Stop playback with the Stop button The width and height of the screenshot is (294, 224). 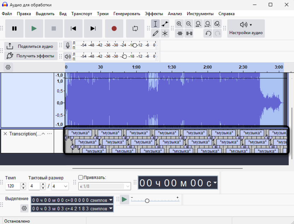(54, 29)
